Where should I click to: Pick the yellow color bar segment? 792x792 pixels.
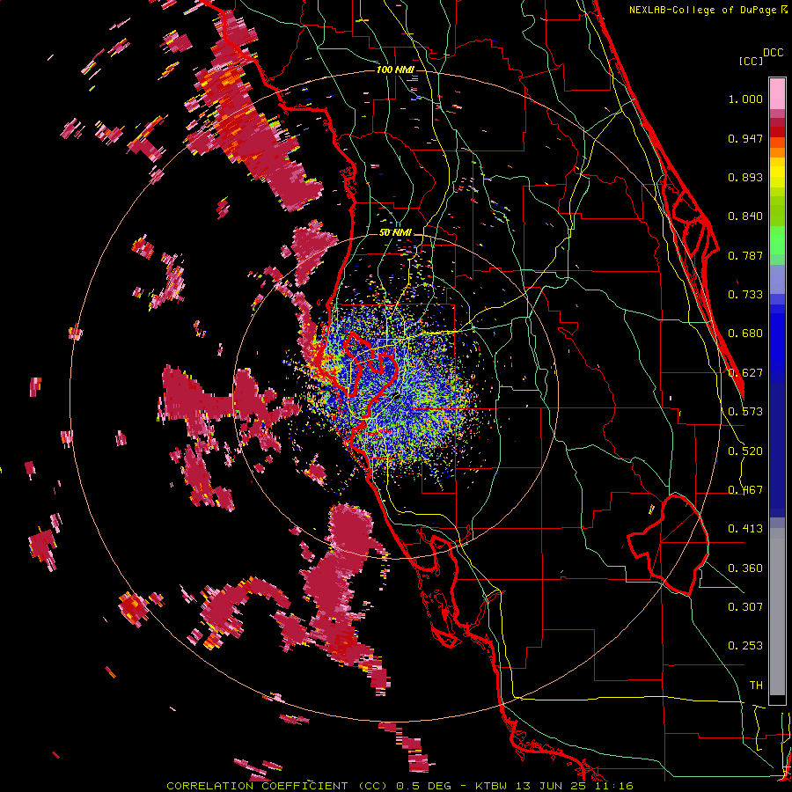click(777, 173)
